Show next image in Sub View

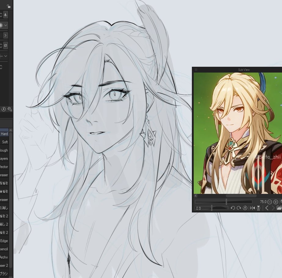coord(273,208)
